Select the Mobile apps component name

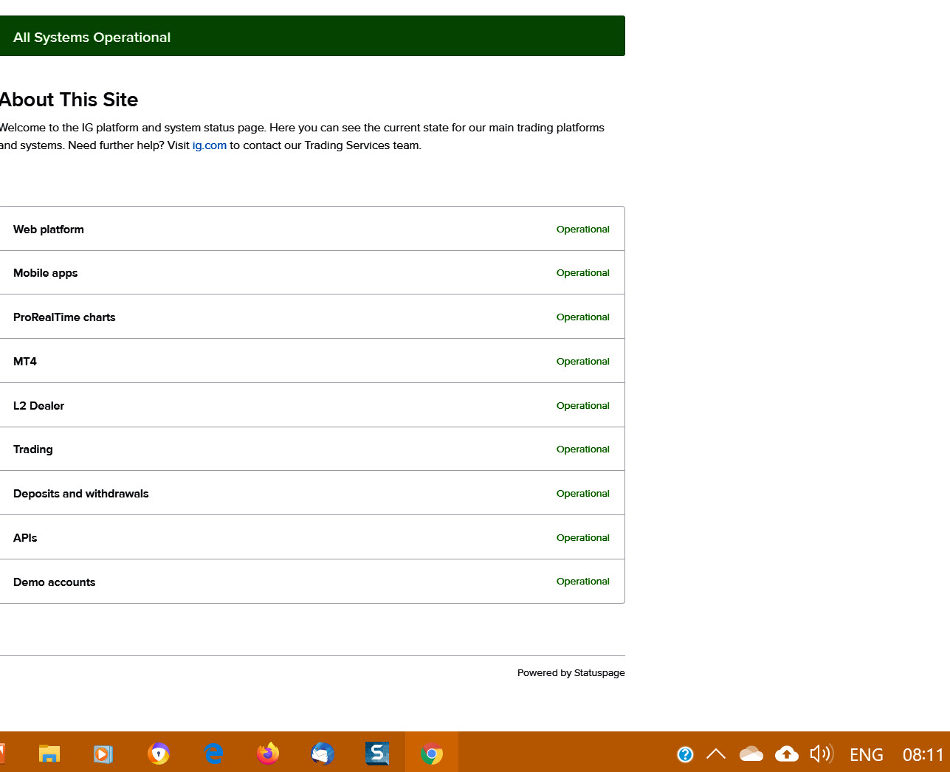point(46,273)
